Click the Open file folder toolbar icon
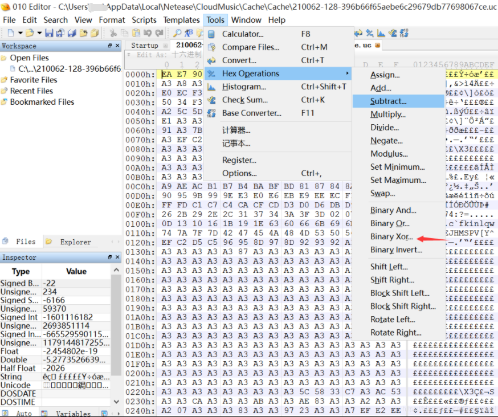The image size is (498, 417). (30, 33)
